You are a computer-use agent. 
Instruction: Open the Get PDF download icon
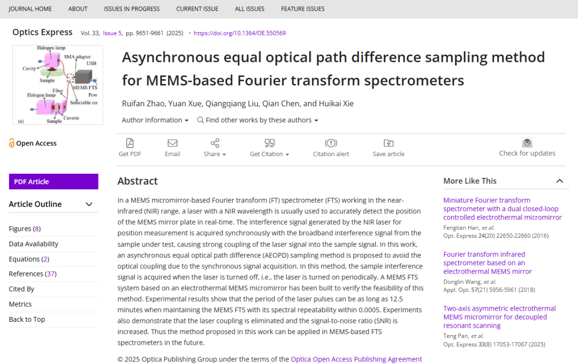coord(130,143)
